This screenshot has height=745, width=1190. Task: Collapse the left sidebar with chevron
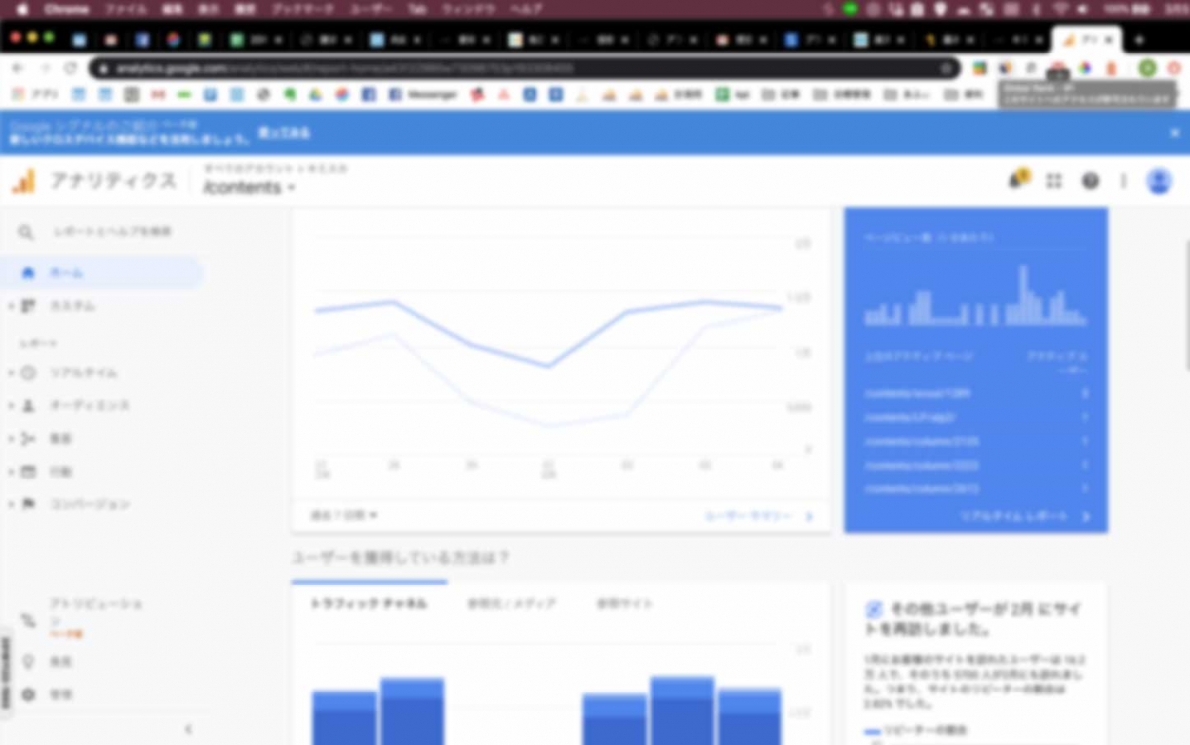(x=188, y=729)
